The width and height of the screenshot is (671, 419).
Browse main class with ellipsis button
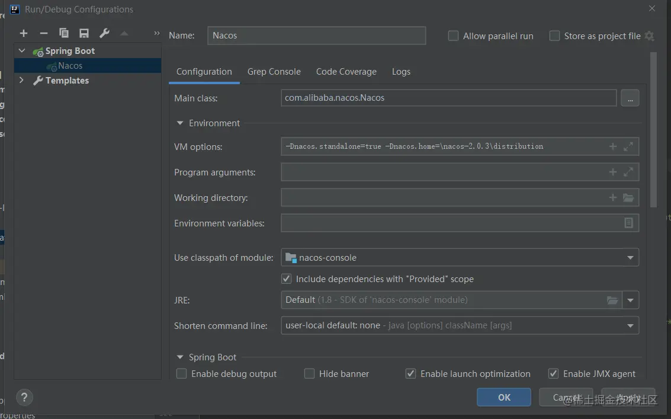coord(630,98)
